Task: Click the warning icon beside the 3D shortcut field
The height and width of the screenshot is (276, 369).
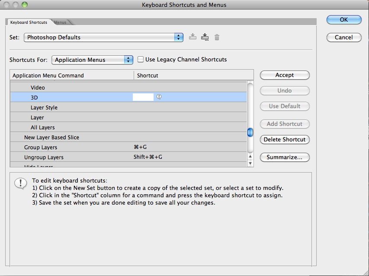Action: click(x=159, y=97)
